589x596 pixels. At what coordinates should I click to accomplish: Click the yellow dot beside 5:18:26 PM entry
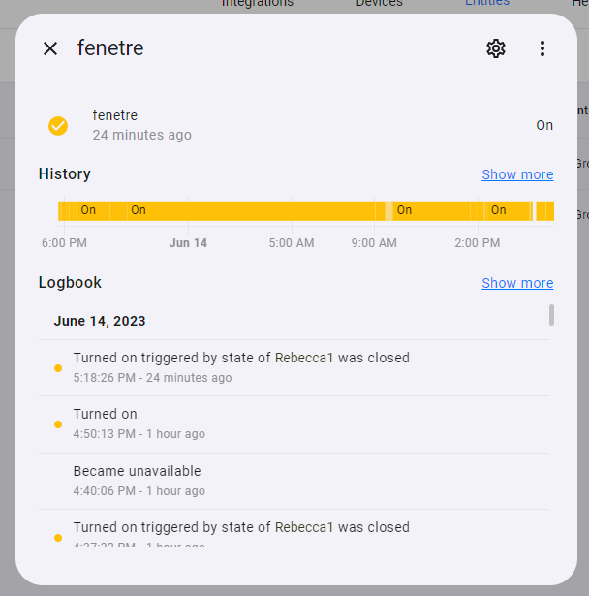coord(58,368)
